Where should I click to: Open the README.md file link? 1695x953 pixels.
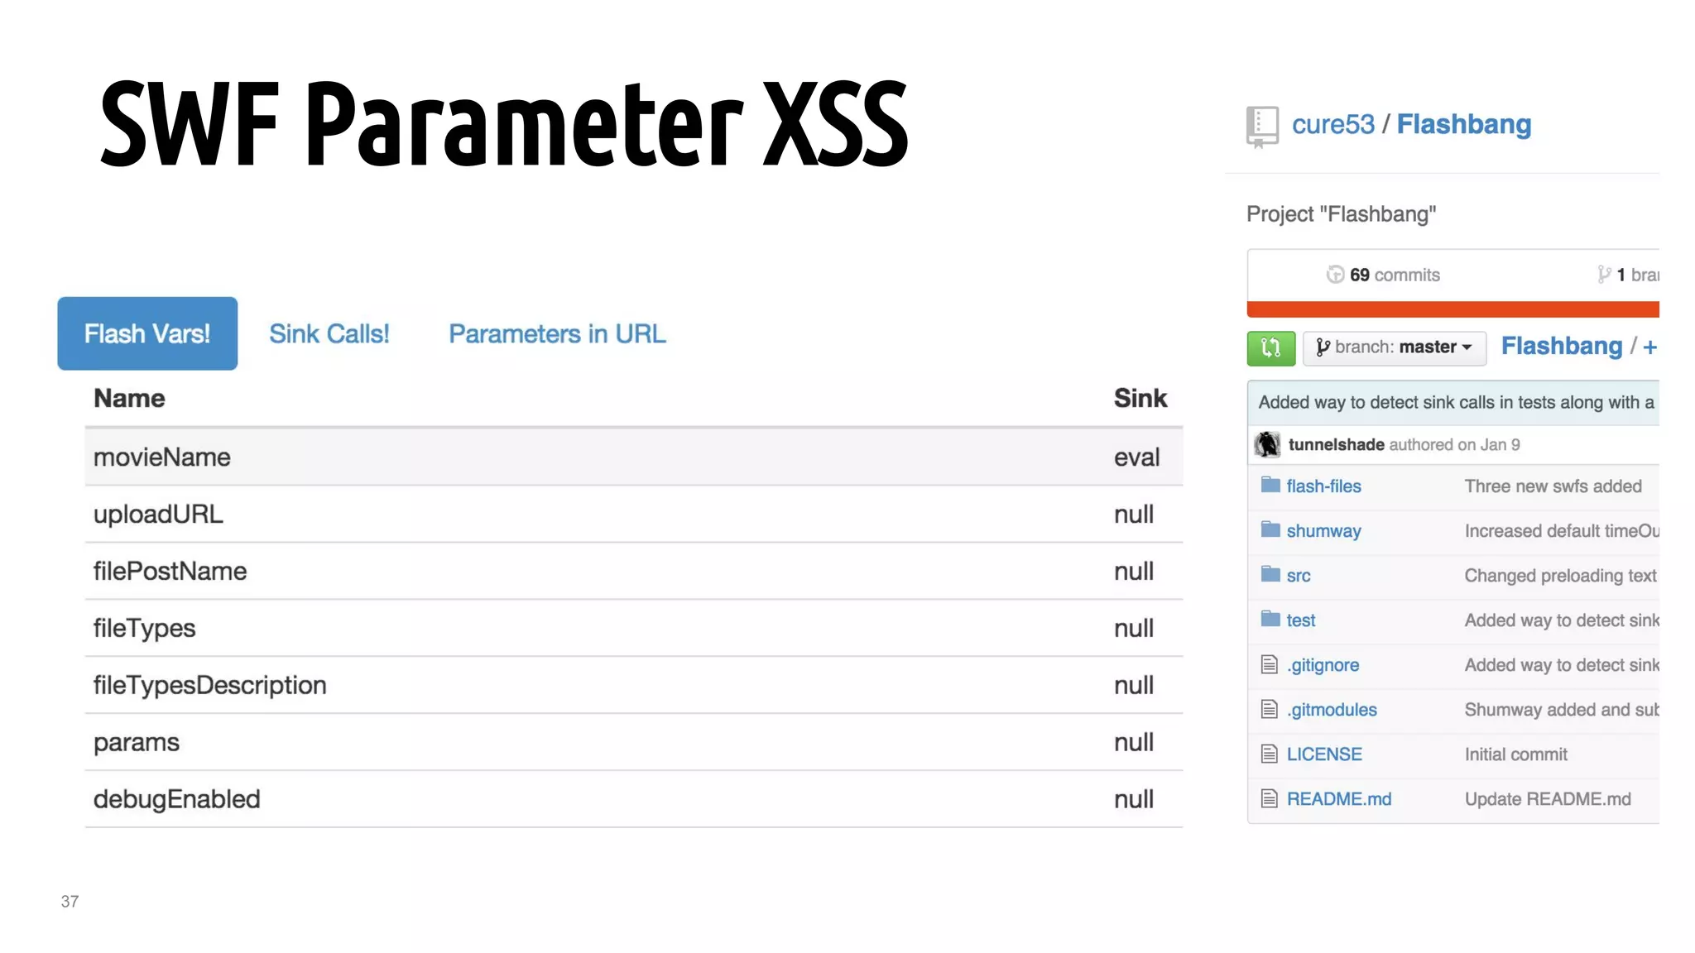[1338, 799]
